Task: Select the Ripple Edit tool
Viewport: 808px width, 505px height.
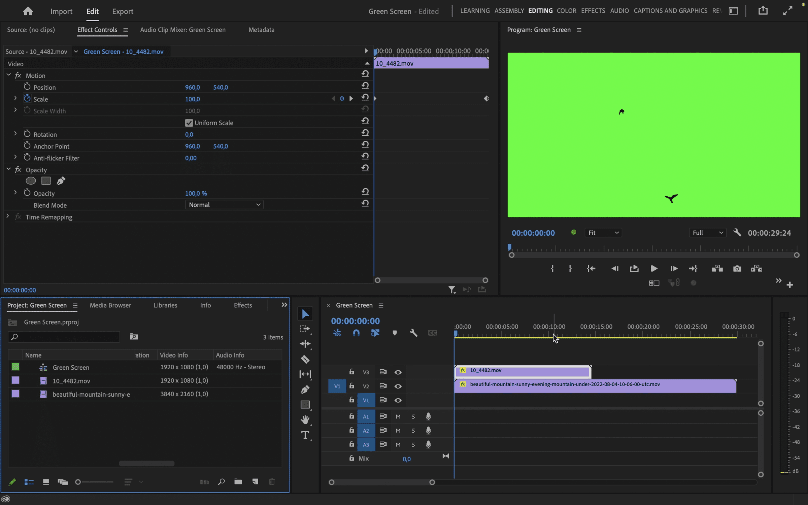Action: (305, 344)
